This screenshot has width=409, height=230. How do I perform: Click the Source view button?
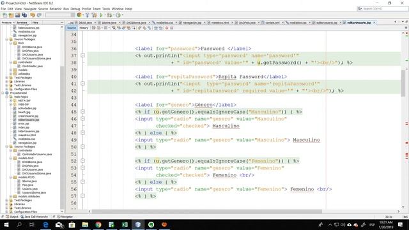pyautogui.click(x=71, y=28)
